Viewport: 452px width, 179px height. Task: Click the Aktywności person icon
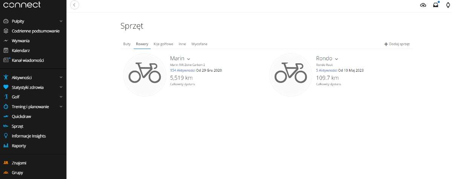(x=6, y=77)
